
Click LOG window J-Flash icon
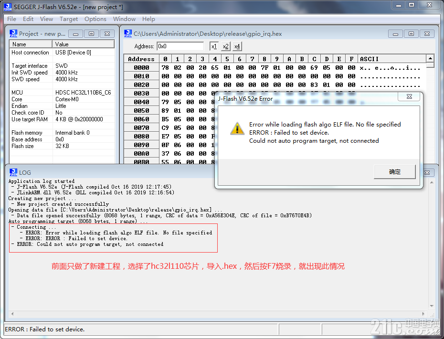(13, 172)
